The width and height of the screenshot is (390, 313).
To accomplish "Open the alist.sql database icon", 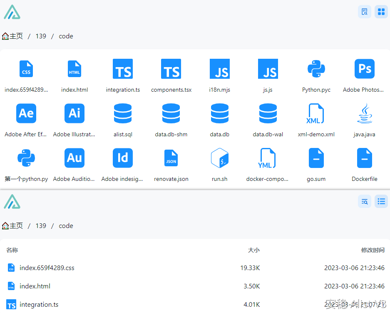I will coord(123,113).
